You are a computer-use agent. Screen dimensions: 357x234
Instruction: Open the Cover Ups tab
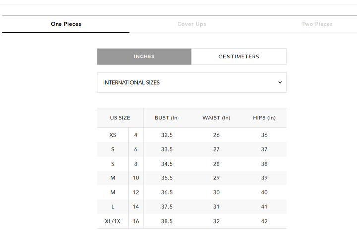click(192, 24)
